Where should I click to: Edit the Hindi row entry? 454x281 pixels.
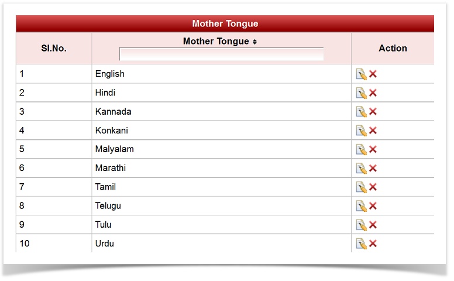pyautogui.click(x=362, y=93)
